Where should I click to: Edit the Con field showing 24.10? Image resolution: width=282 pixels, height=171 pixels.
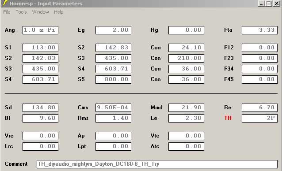click(187, 48)
